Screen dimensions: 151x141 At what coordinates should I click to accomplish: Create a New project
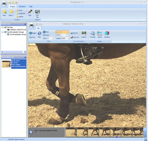click(x=4, y=13)
